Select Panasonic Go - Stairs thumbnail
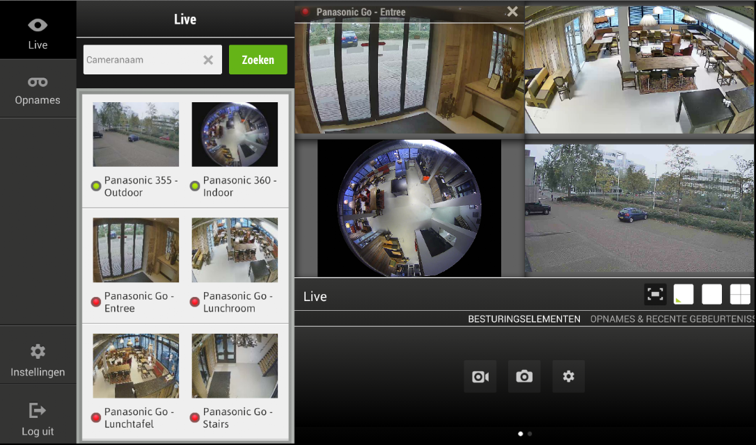The width and height of the screenshot is (756, 445). click(235, 366)
